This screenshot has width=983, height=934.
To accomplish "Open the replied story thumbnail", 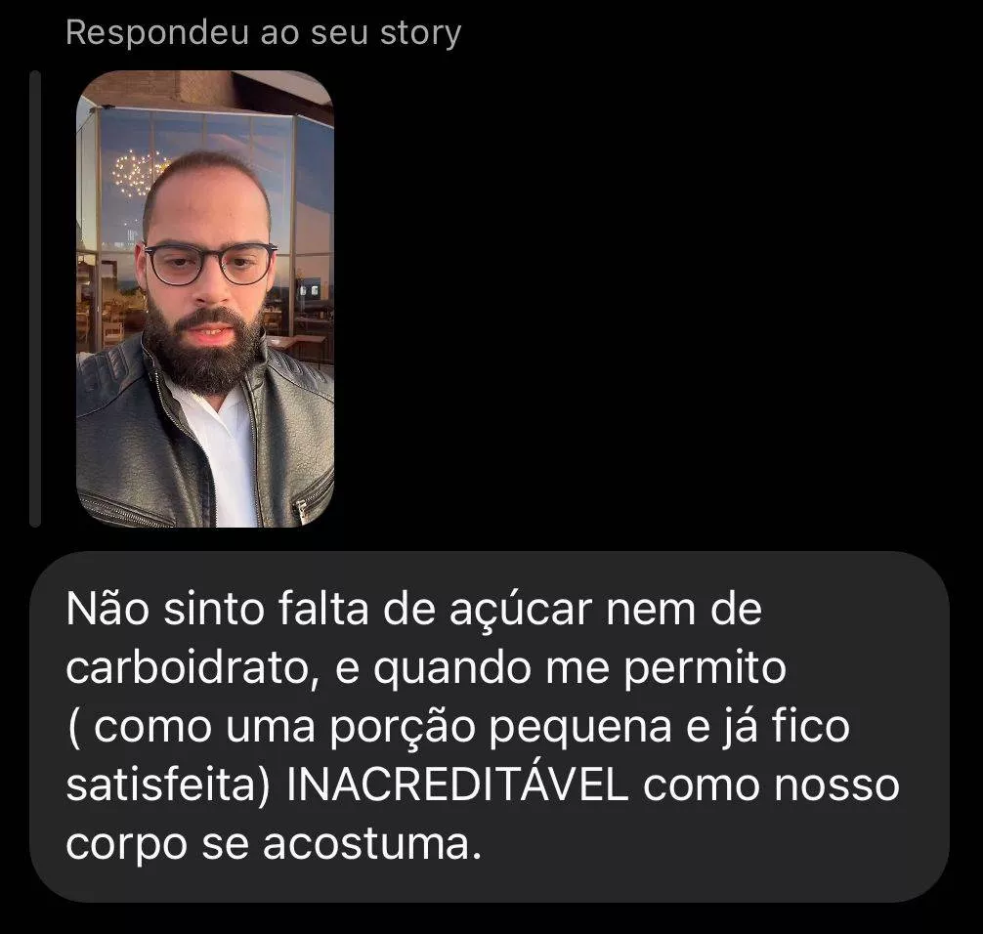I will (x=205, y=299).
